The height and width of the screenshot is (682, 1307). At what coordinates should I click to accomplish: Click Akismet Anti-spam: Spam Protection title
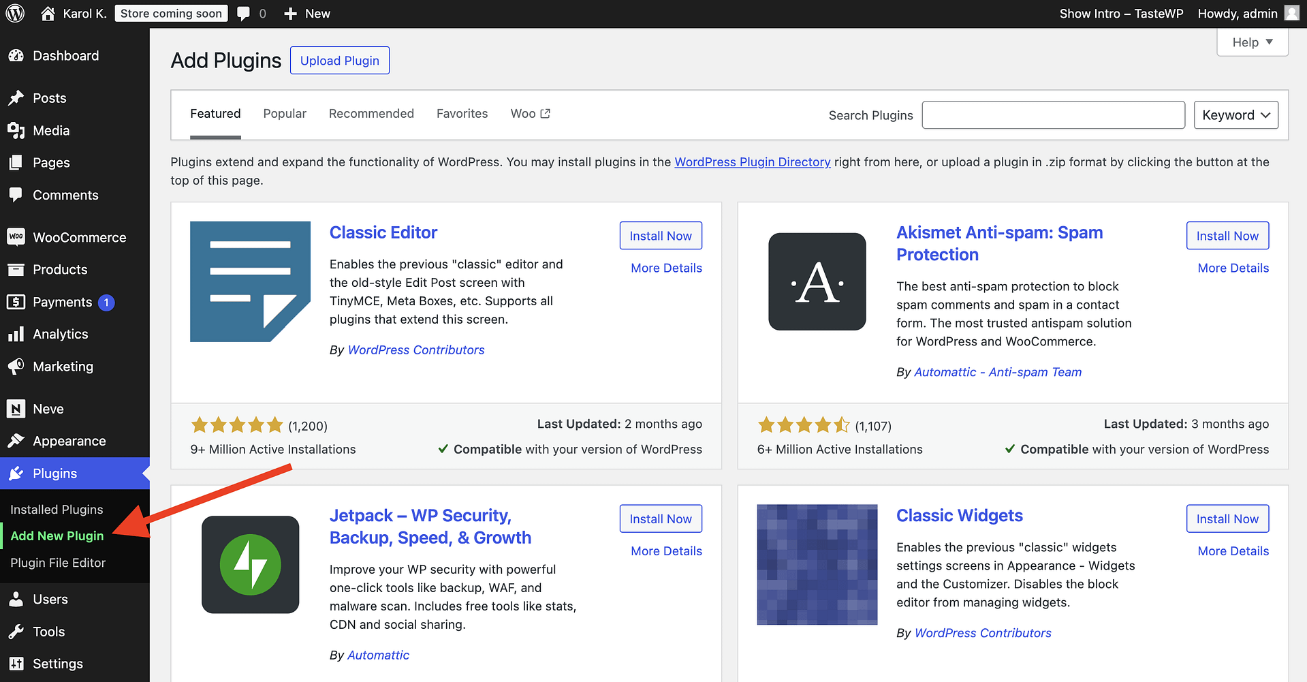point(999,243)
